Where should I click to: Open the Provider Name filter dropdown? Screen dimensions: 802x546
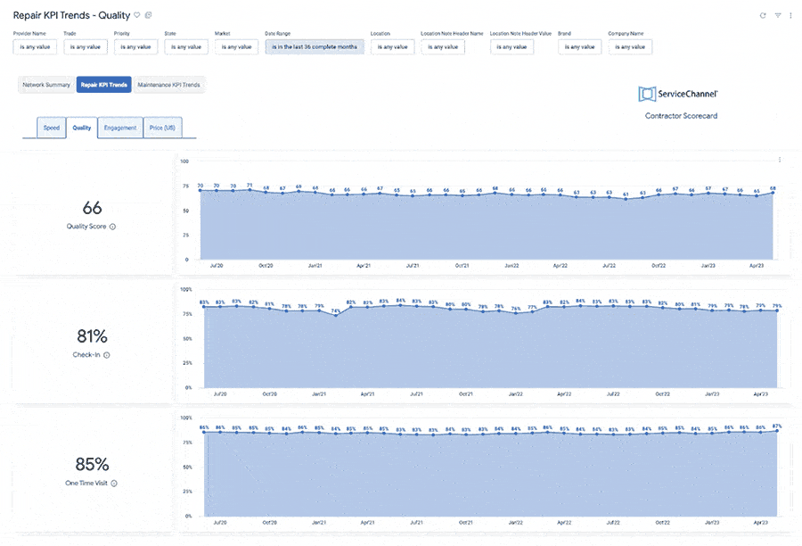(x=36, y=46)
